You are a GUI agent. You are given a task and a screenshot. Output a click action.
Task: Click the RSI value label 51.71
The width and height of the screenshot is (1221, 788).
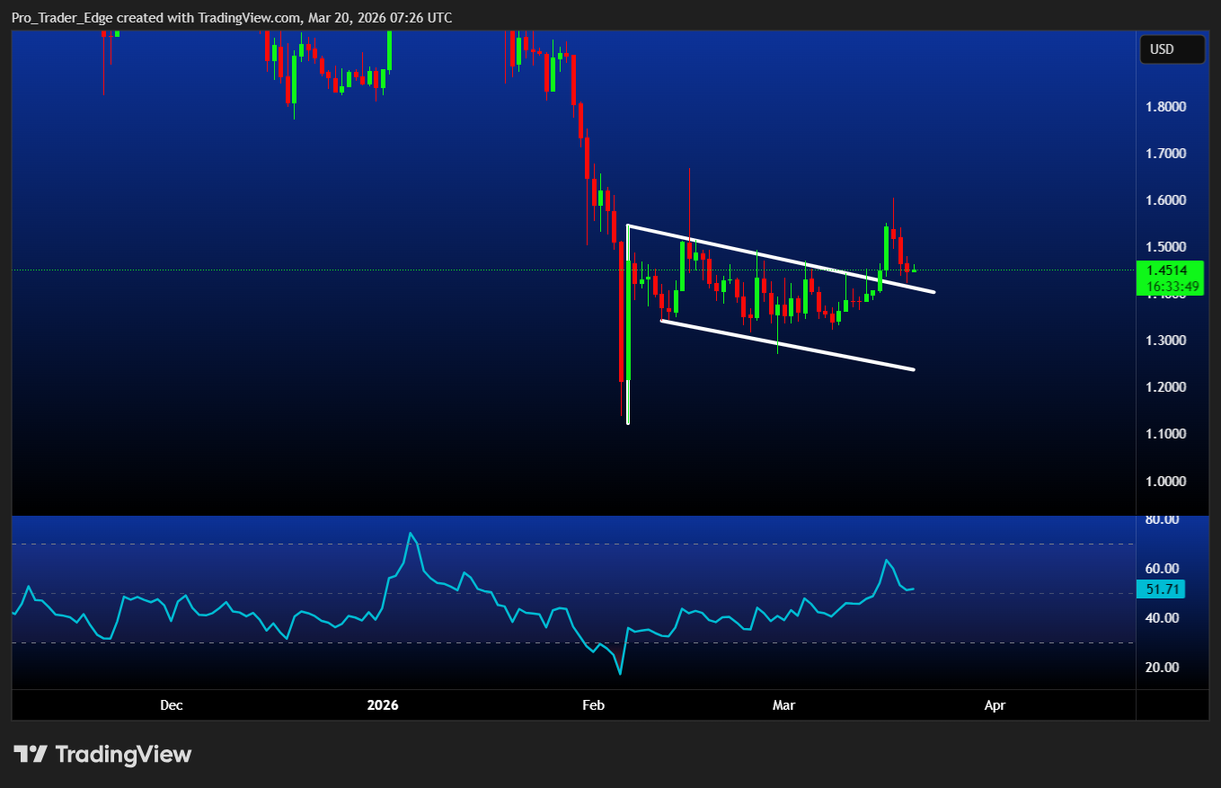1161,589
